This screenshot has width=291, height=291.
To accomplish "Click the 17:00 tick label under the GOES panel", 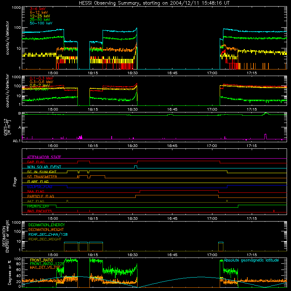I will tap(212, 146).
